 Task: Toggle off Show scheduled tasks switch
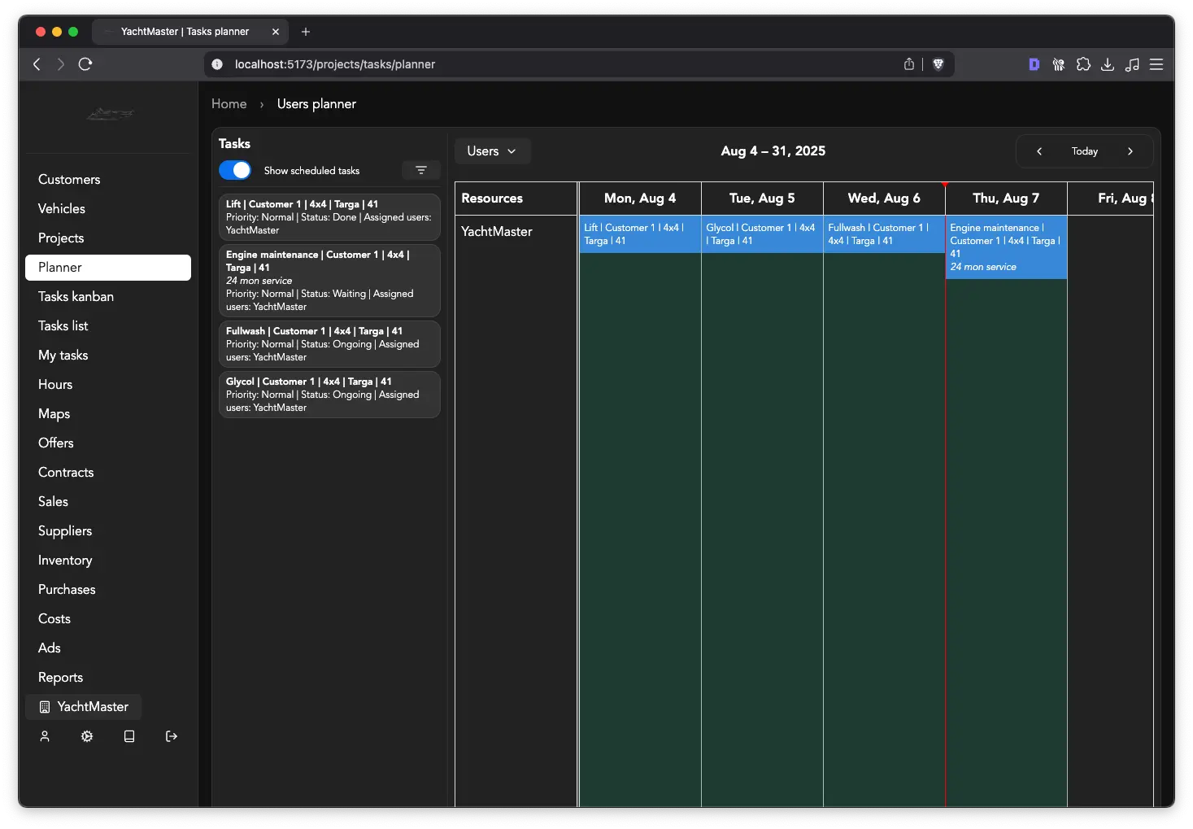click(235, 170)
